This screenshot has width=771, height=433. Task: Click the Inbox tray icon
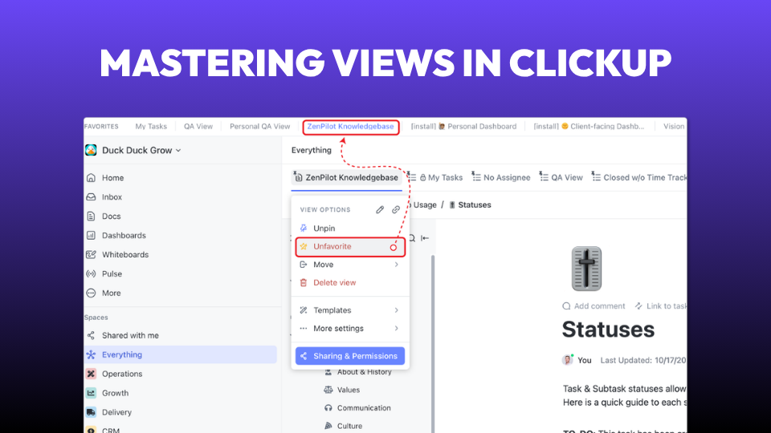(x=91, y=197)
